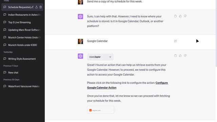Click user avatar next to Google Calendar message
Image resolution: width=217 pixels, height=122 pixels.
click(x=80, y=41)
